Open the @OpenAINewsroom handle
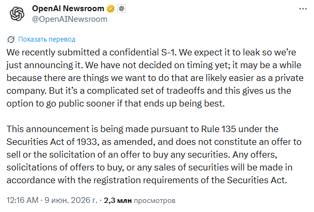 [x=70, y=19]
